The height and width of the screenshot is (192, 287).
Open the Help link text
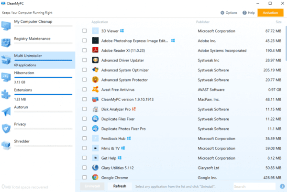pyautogui.click(x=251, y=13)
